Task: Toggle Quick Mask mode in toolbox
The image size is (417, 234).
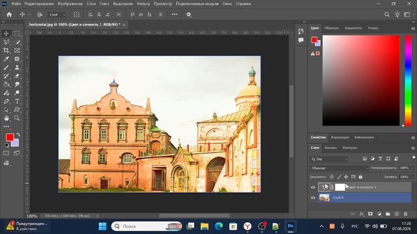Action: click(x=6, y=153)
